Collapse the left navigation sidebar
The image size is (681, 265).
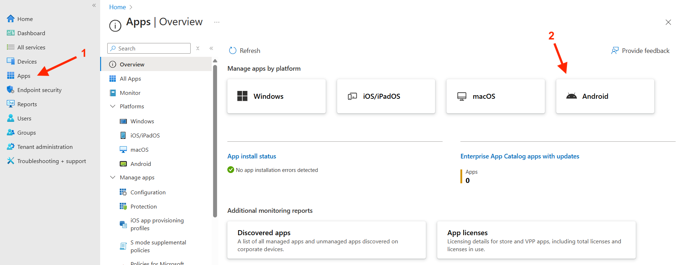click(x=94, y=5)
